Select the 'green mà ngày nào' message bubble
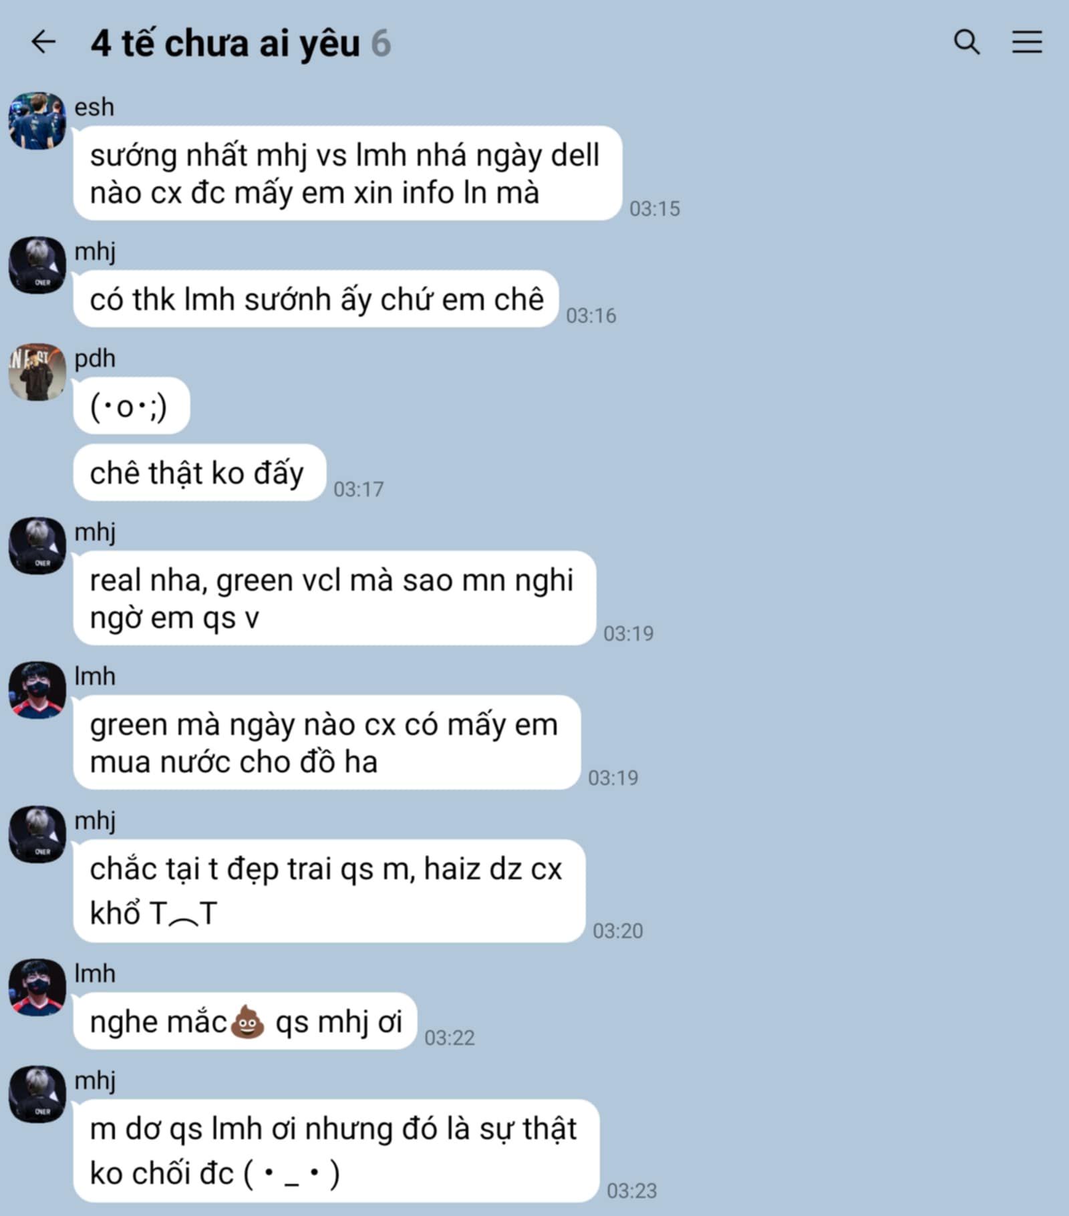The width and height of the screenshot is (1069, 1216). coord(327,742)
